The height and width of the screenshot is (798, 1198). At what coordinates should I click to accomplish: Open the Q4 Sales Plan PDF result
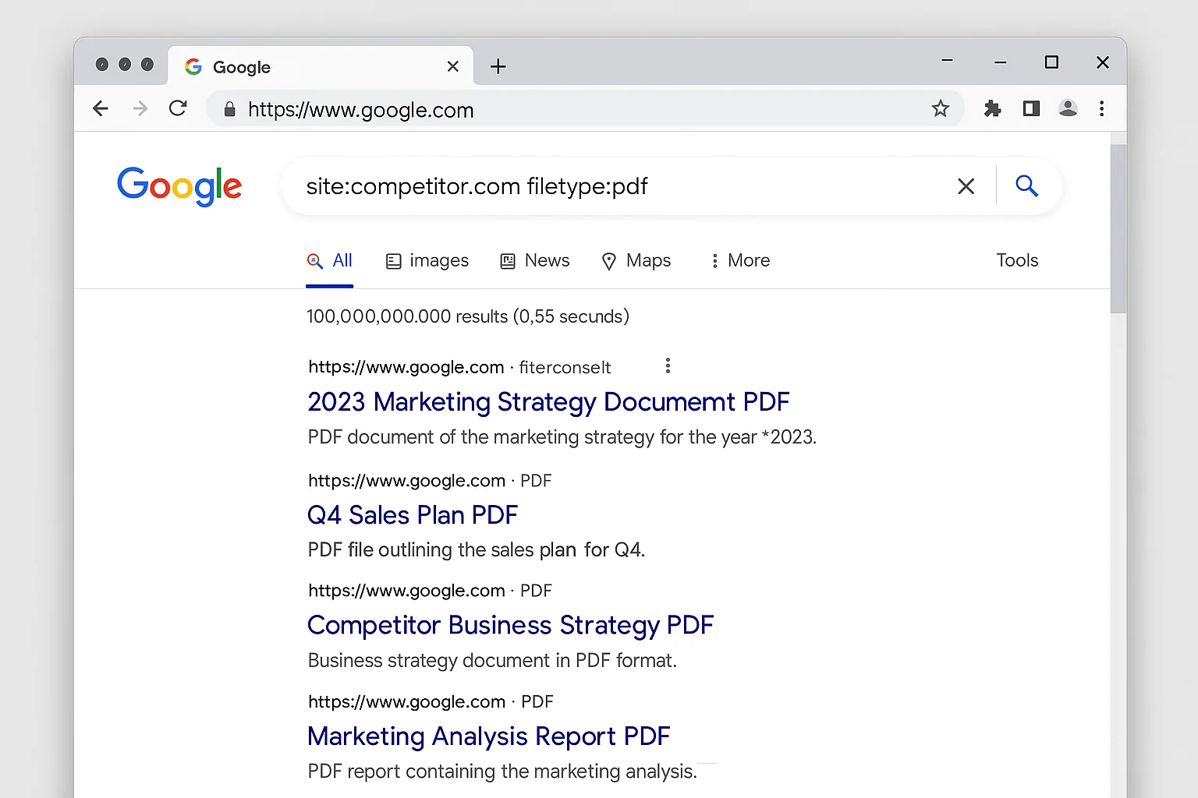[412, 515]
